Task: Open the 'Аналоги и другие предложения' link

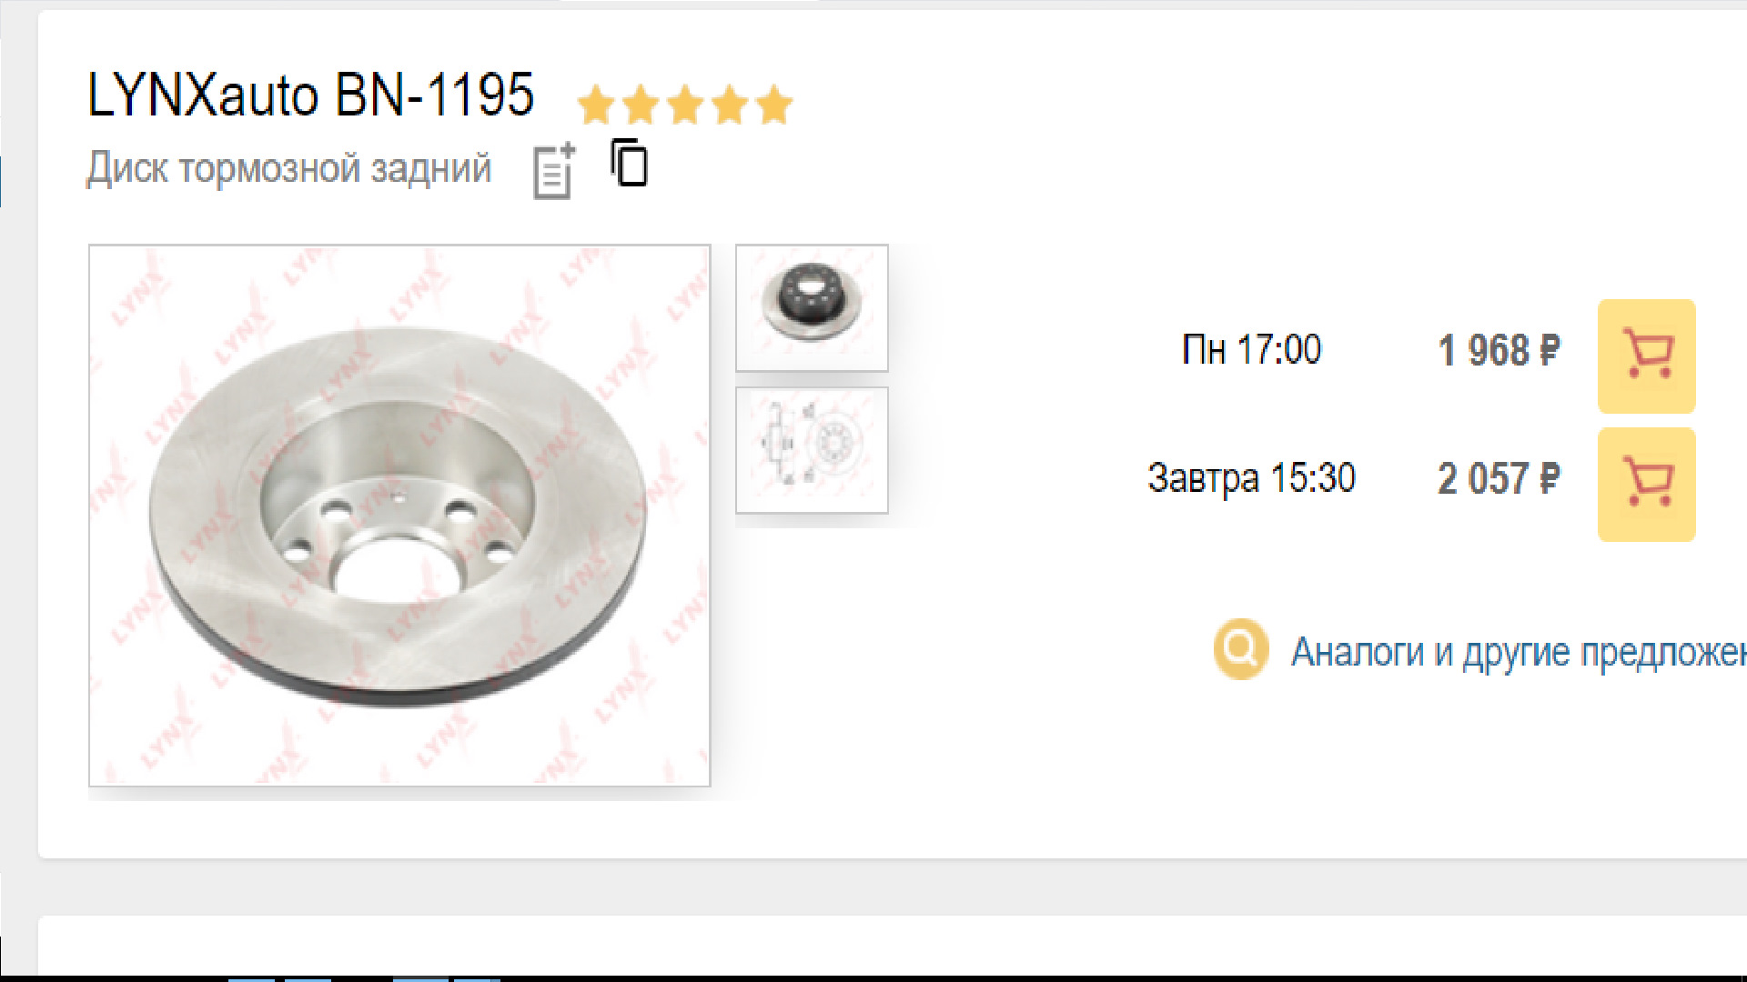Action: point(1519,653)
